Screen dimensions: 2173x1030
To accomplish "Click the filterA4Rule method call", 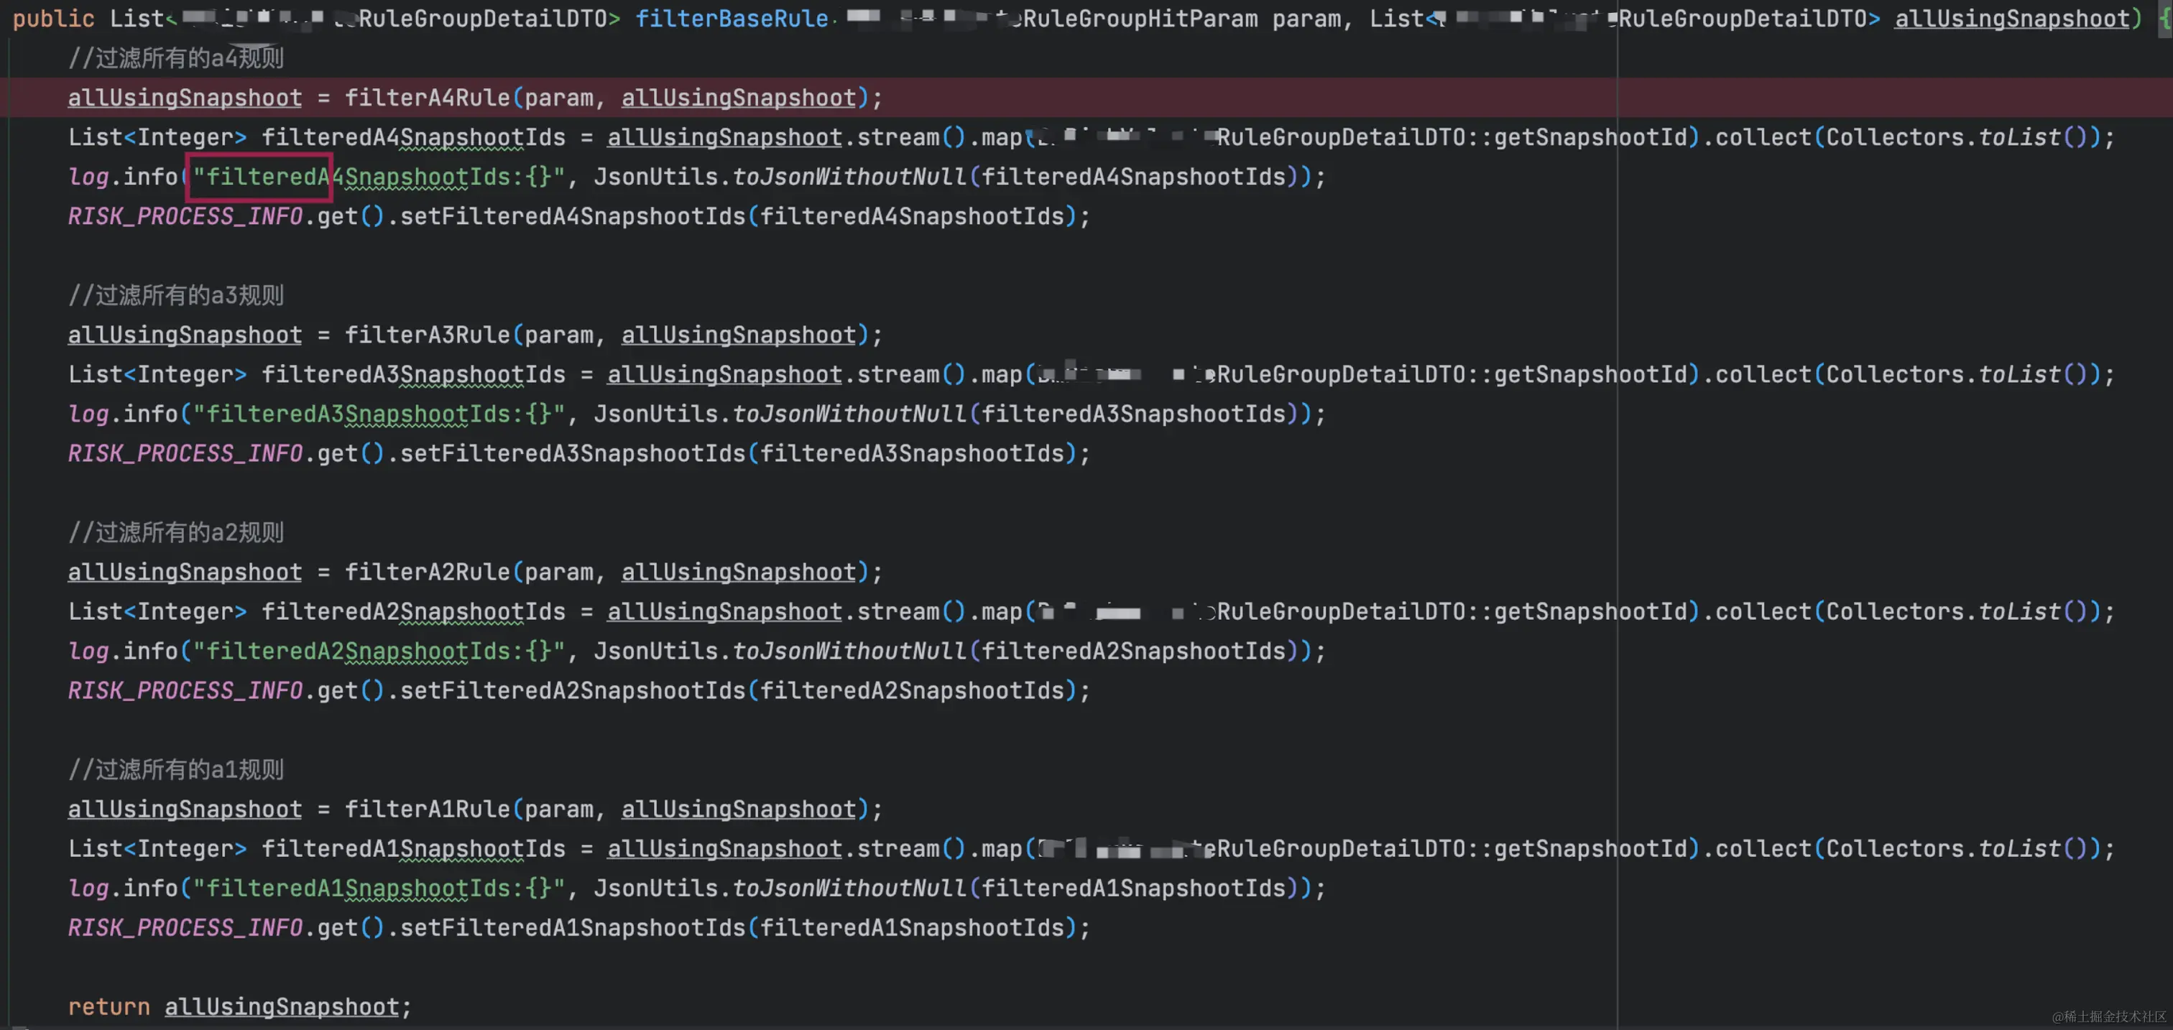I will pos(427,98).
